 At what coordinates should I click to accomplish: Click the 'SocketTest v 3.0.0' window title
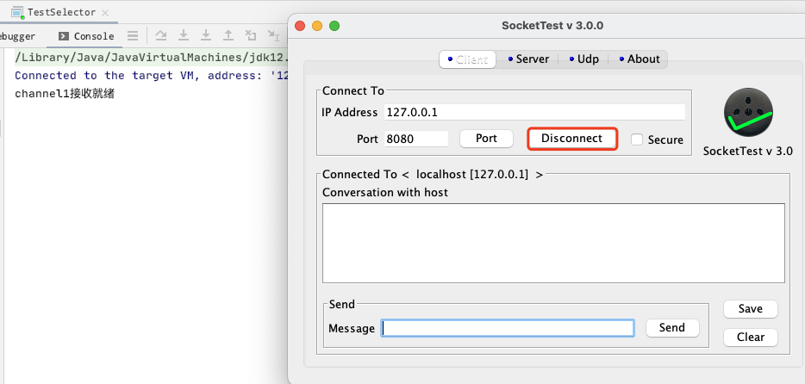[552, 26]
